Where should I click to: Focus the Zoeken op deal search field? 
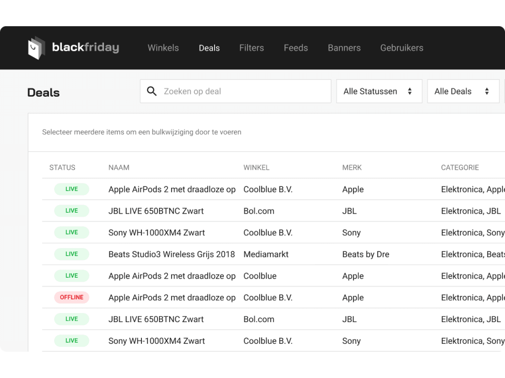(x=235, y=91)
